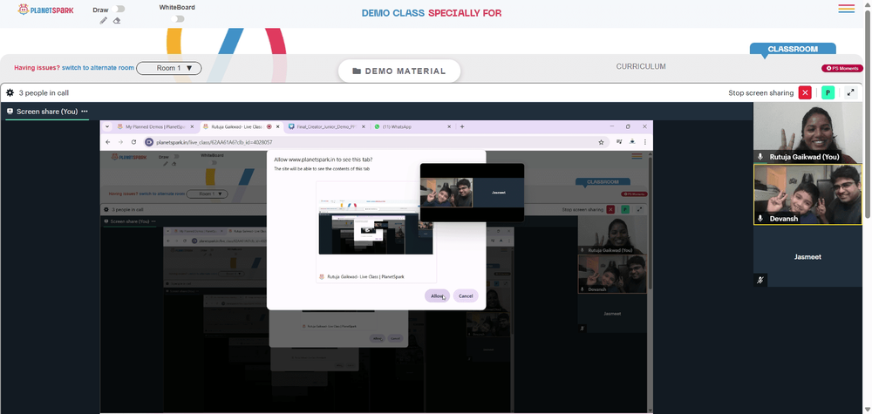Click Allow in the tab sharing dialog
This screenshot has width=872, height=414.
tap(437, 295)
